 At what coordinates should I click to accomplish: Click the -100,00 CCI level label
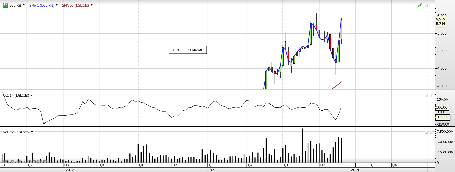[x=442, y=117]
